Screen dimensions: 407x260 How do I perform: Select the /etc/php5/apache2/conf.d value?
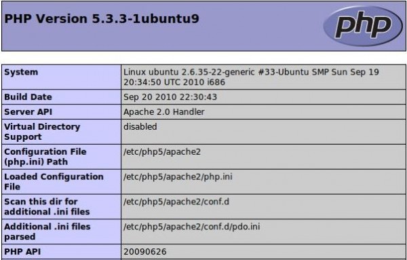(x=176, y=202)
